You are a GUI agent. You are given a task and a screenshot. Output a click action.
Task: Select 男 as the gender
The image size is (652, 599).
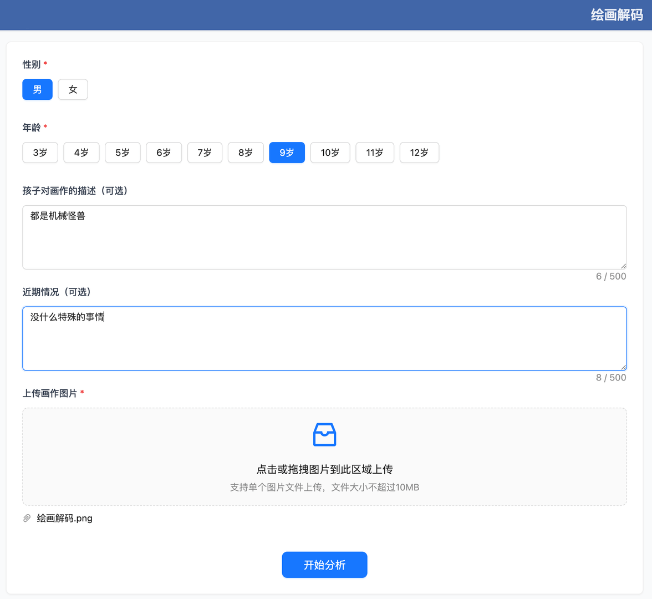pos(37,89)
